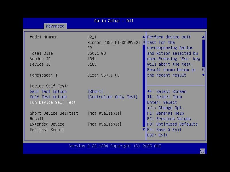Click the 960.1 GB total size value
230x172 pixels.
pos(97,53)
